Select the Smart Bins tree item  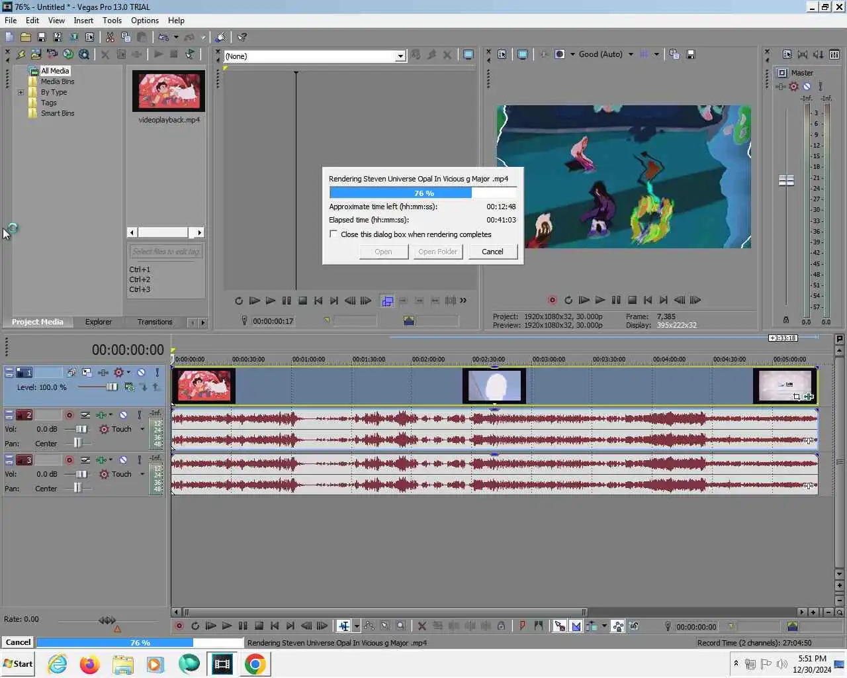[x=58, y=113]
